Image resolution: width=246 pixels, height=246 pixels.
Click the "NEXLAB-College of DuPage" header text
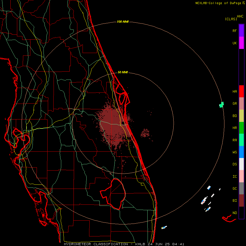click(x=218, y=3)
